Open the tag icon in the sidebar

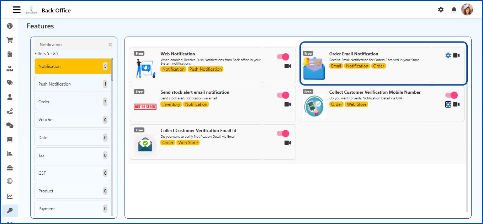tap(10, 82)
